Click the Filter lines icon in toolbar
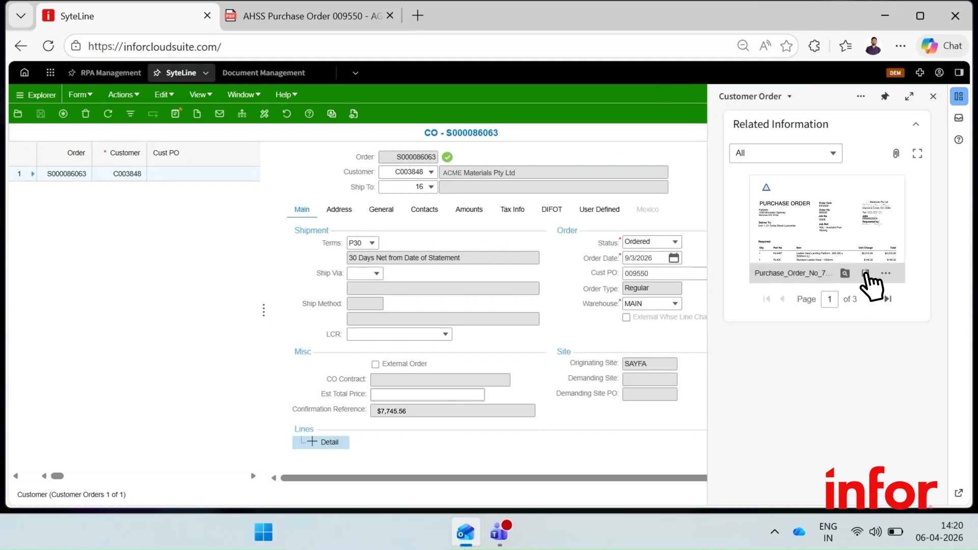 click(130, 114)
